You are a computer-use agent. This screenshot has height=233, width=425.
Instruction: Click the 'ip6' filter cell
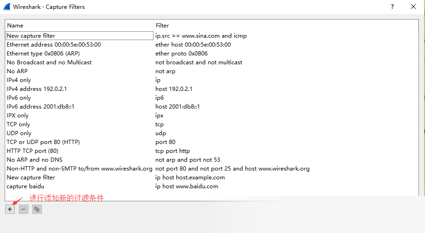click(x=160, y=98)
